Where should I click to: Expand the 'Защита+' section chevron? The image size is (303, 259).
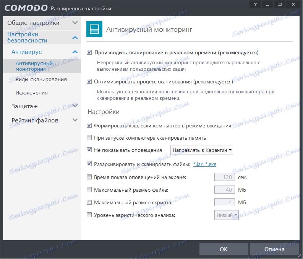tap(75, 106)
